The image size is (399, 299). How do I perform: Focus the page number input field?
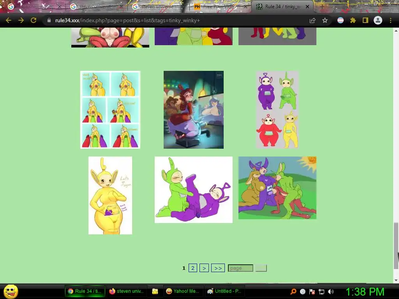[x=240, y=268]
